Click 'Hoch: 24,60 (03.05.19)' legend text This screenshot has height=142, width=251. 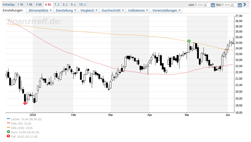click(25, 132)
